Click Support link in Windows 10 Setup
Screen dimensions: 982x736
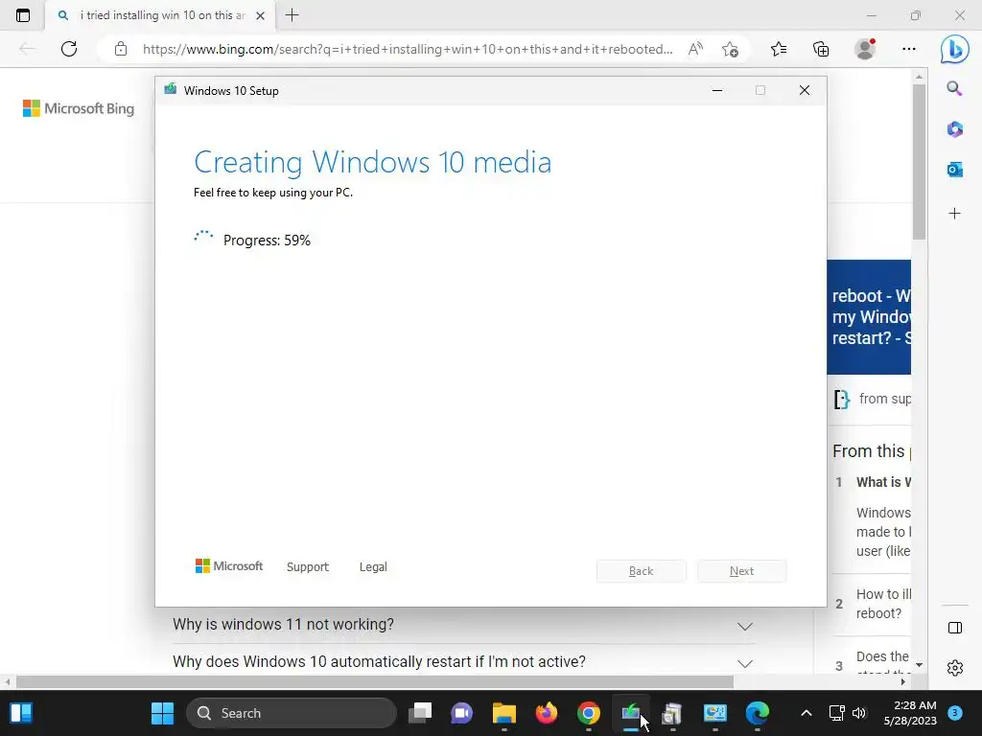coord(308,567)
